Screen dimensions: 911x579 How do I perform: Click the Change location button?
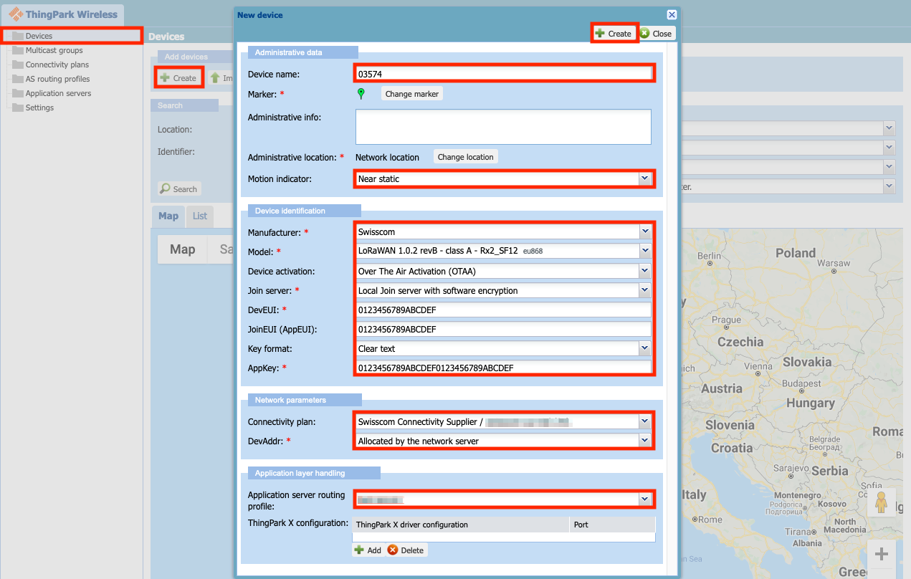tap(465, 157)
